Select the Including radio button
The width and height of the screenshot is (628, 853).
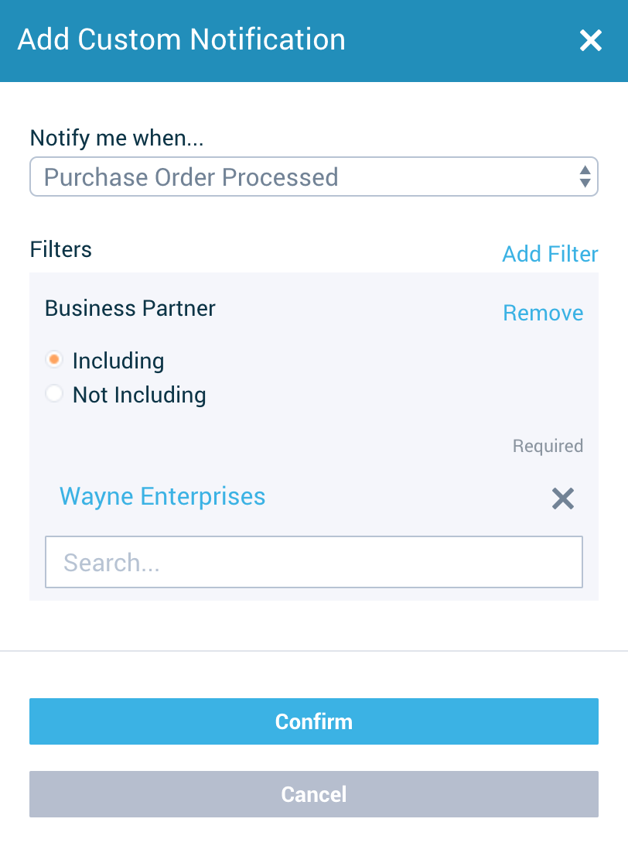[x=54, y=359]
